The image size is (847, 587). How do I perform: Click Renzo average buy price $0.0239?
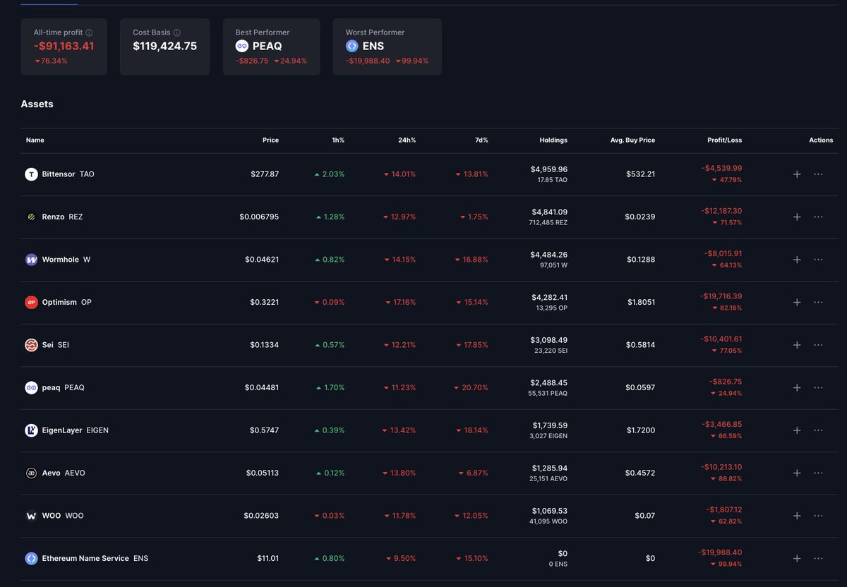click(639, 217)
